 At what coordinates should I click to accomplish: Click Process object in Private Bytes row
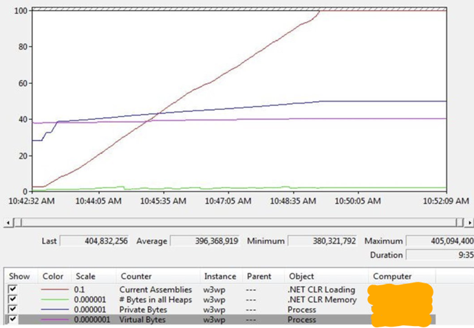pyautogui.click(x=302, y=309)
